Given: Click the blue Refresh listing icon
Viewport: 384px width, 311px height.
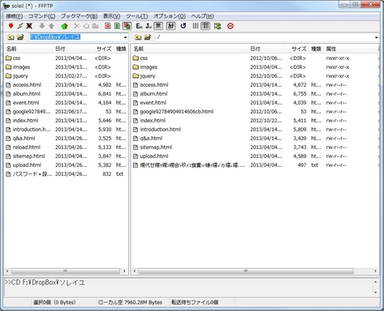Looking at the screenshot, I should coord(183,26).
